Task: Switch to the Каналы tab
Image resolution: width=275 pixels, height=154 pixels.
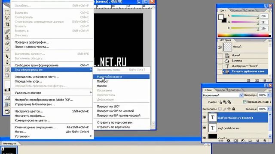Action: (220, 90)
